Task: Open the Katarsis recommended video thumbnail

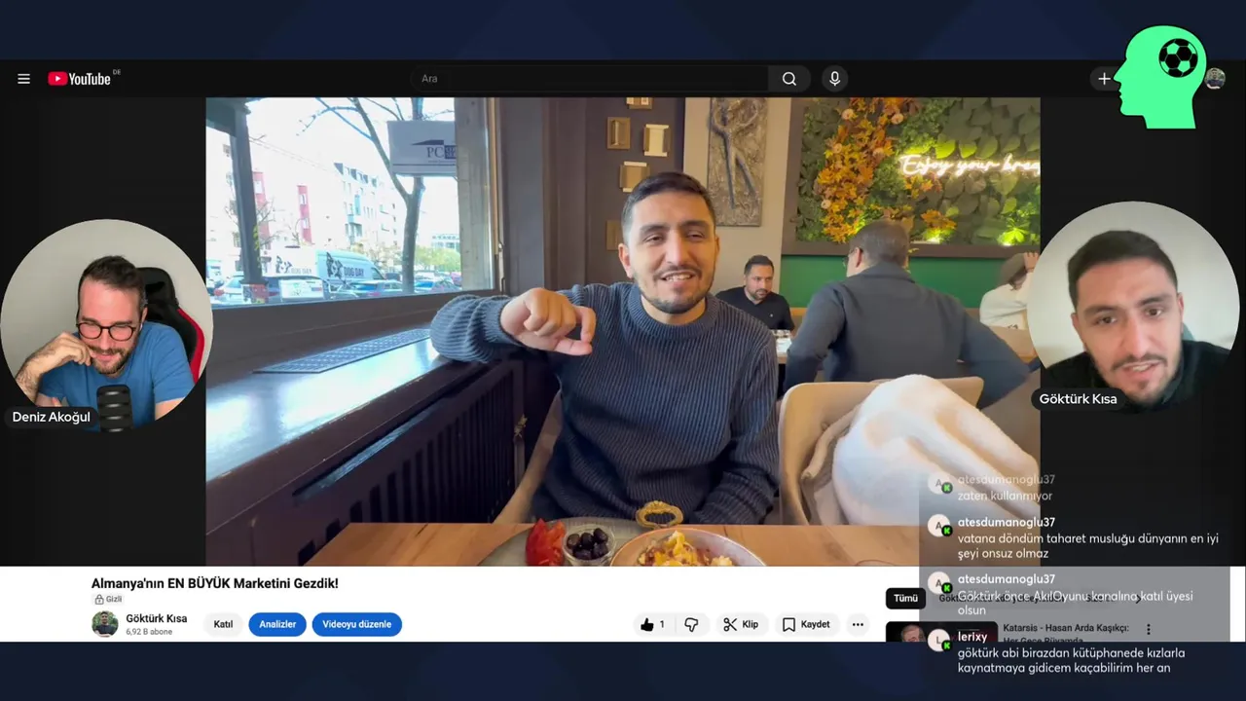Action: point(941,632)
